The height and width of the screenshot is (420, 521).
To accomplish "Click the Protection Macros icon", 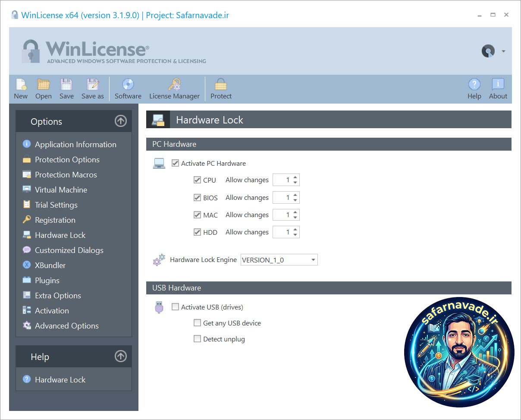I will point(27,174).
